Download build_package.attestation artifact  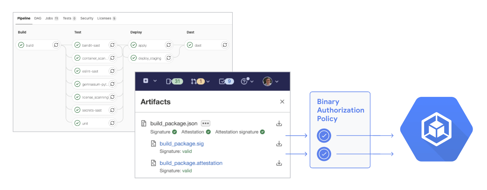pyautogui.click(x=279, y=163)
